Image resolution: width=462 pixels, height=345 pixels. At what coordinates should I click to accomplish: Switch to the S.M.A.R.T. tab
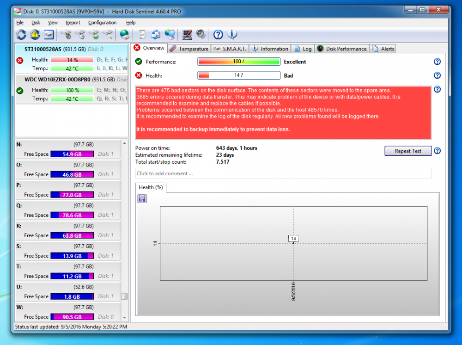[231, 49]
